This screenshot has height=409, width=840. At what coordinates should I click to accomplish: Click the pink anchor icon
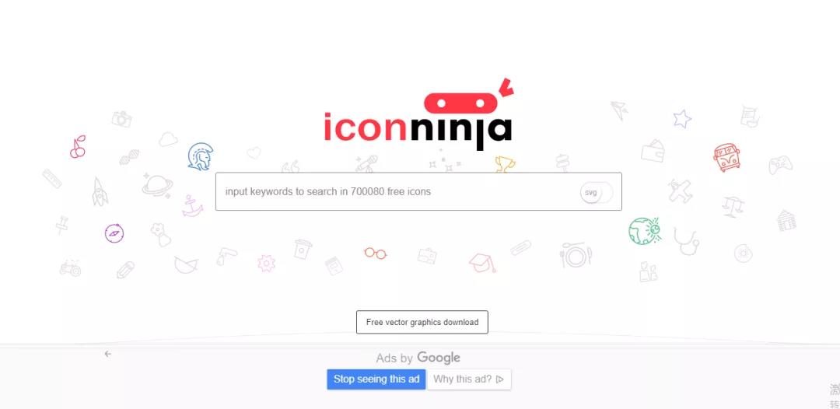(192, 207)
